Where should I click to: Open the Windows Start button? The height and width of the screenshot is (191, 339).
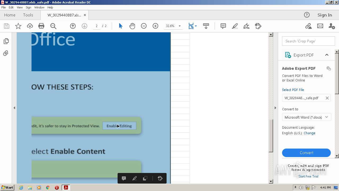(x=7, y=188)
